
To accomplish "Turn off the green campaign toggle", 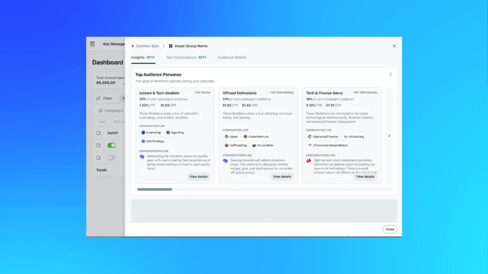I will point(112,146).
